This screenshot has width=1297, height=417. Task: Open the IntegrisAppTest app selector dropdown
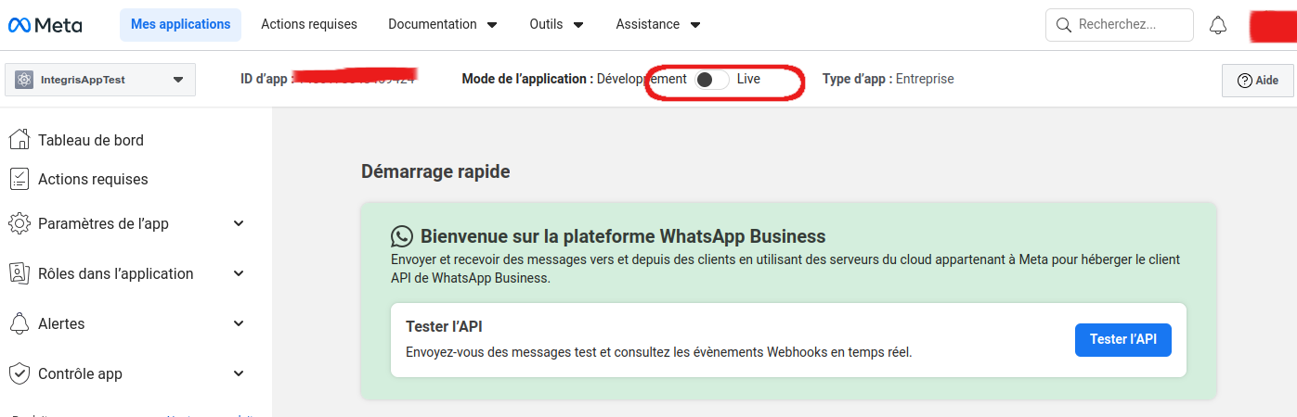(x=100, y=80)
